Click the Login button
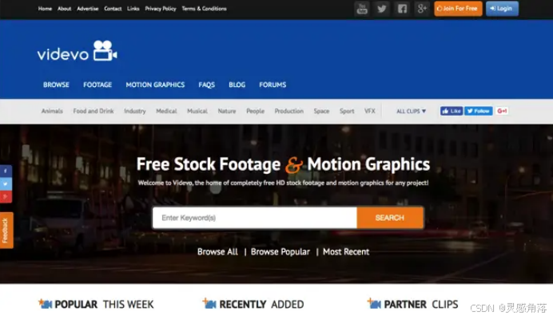Screen dimensions: 553x319 (502, 9)
